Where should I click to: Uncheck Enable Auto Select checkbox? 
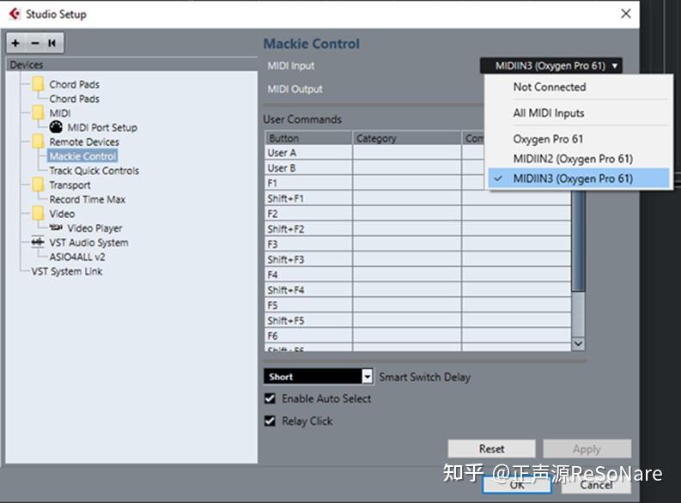click(x=271, y=398)
